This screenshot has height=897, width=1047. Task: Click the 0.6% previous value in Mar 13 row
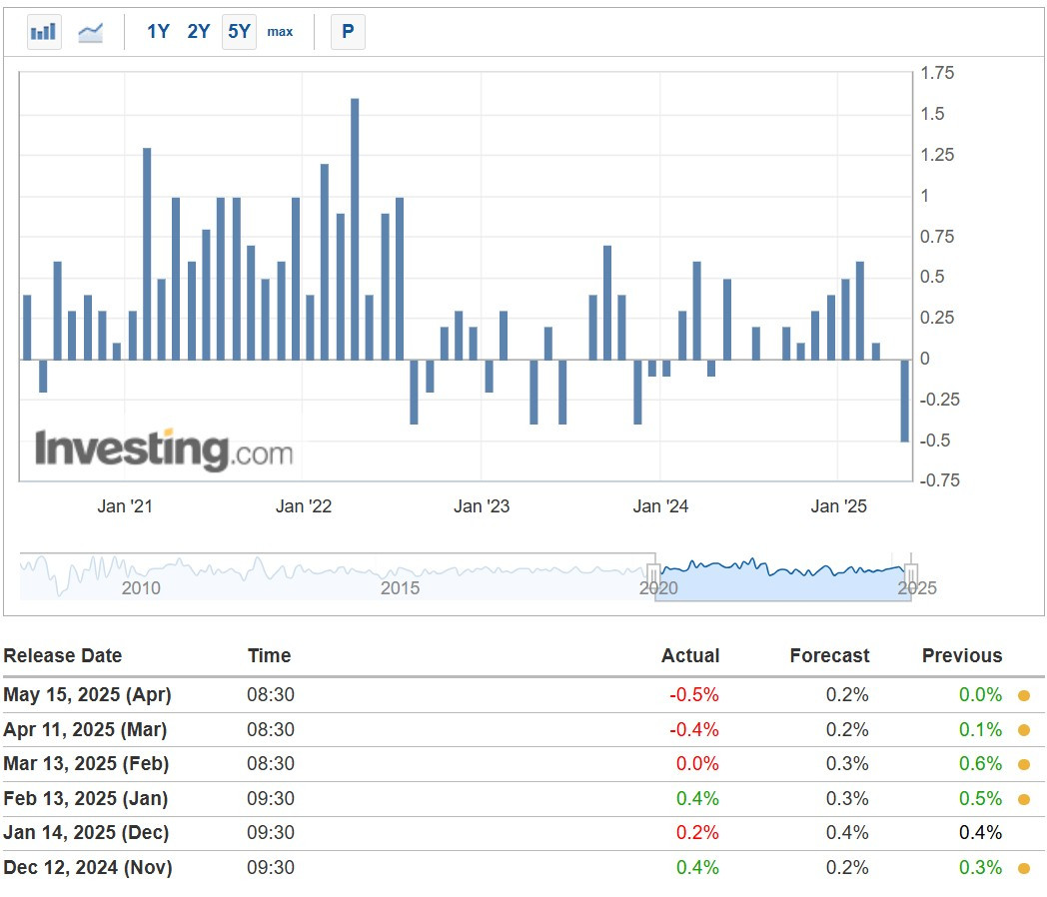click(x=980, y=763)
